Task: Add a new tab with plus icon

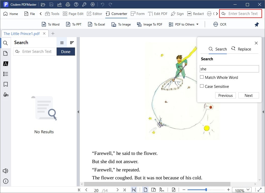Action: (53, 33)
